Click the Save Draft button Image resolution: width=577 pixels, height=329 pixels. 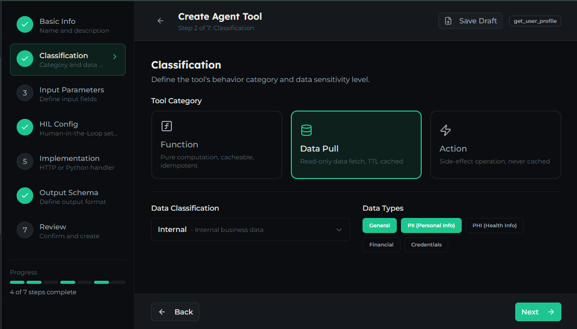(x=471, y=21)
